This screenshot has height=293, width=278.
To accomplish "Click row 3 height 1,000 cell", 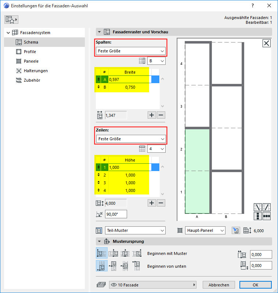I will (130, 183).
